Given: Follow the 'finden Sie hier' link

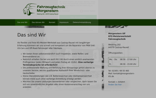Looking at the screenshot, I should [115, 85].
